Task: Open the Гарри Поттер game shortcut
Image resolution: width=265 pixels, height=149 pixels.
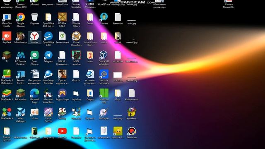Action: (x=48, y=115)
